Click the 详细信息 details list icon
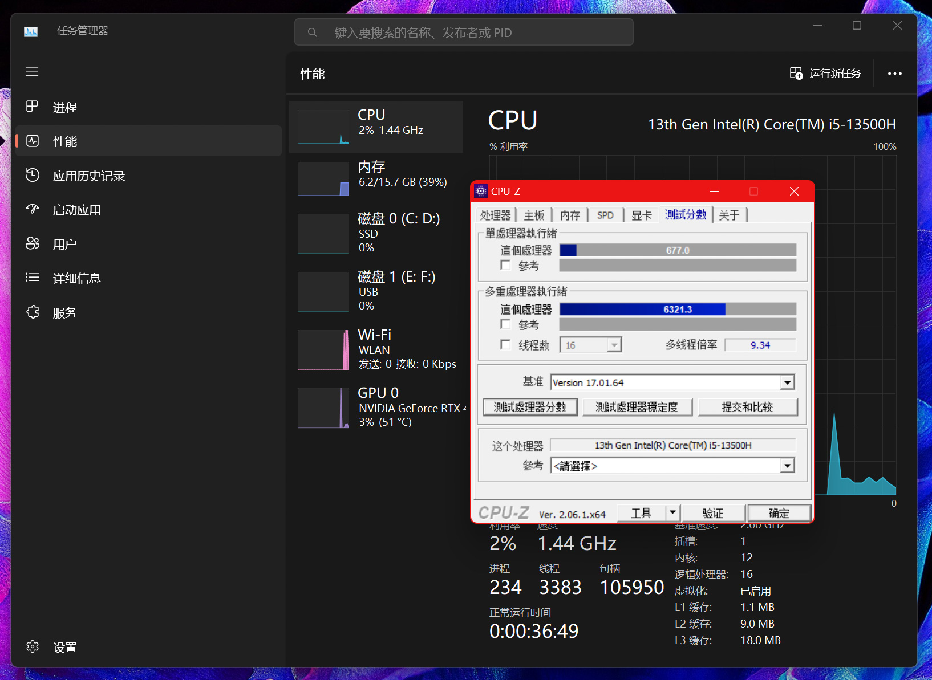This screenshot has height=680, width=932. 33,278
